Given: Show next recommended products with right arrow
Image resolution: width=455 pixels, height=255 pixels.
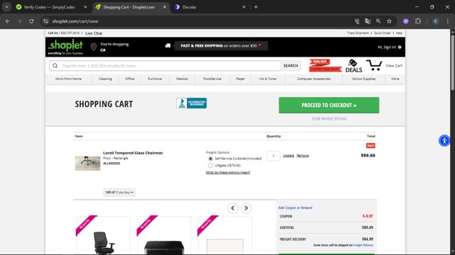Looking at the screenshot, I should (246, 208).
